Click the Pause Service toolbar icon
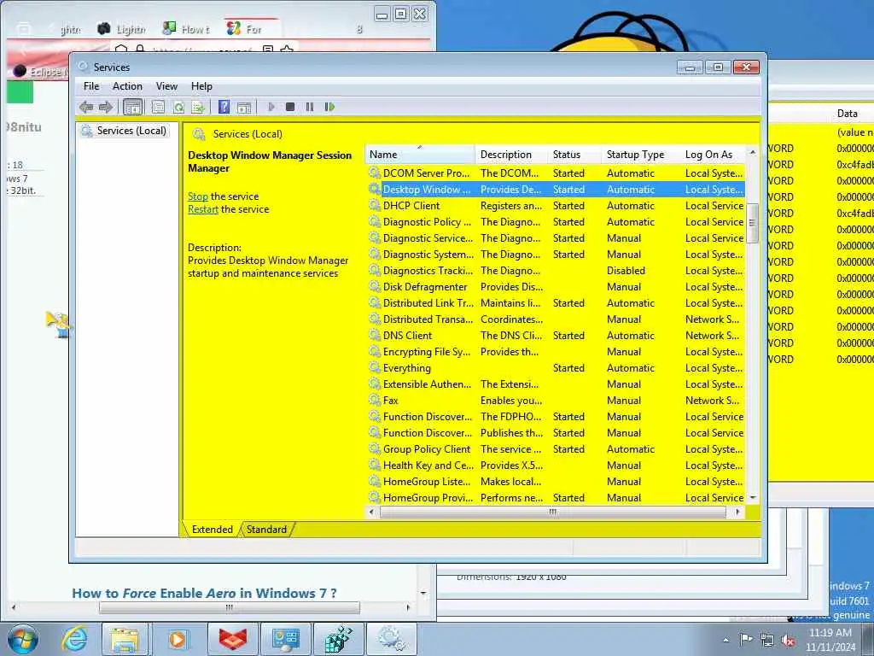This screenshot has height=656, width=874. coord(309,107)
